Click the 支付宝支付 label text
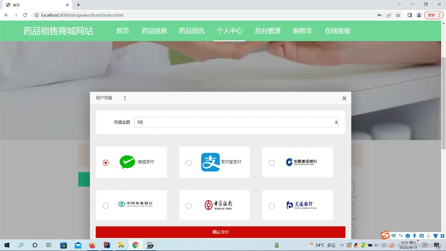The width and height of the screenshot is (446, 251). point(231,162)
